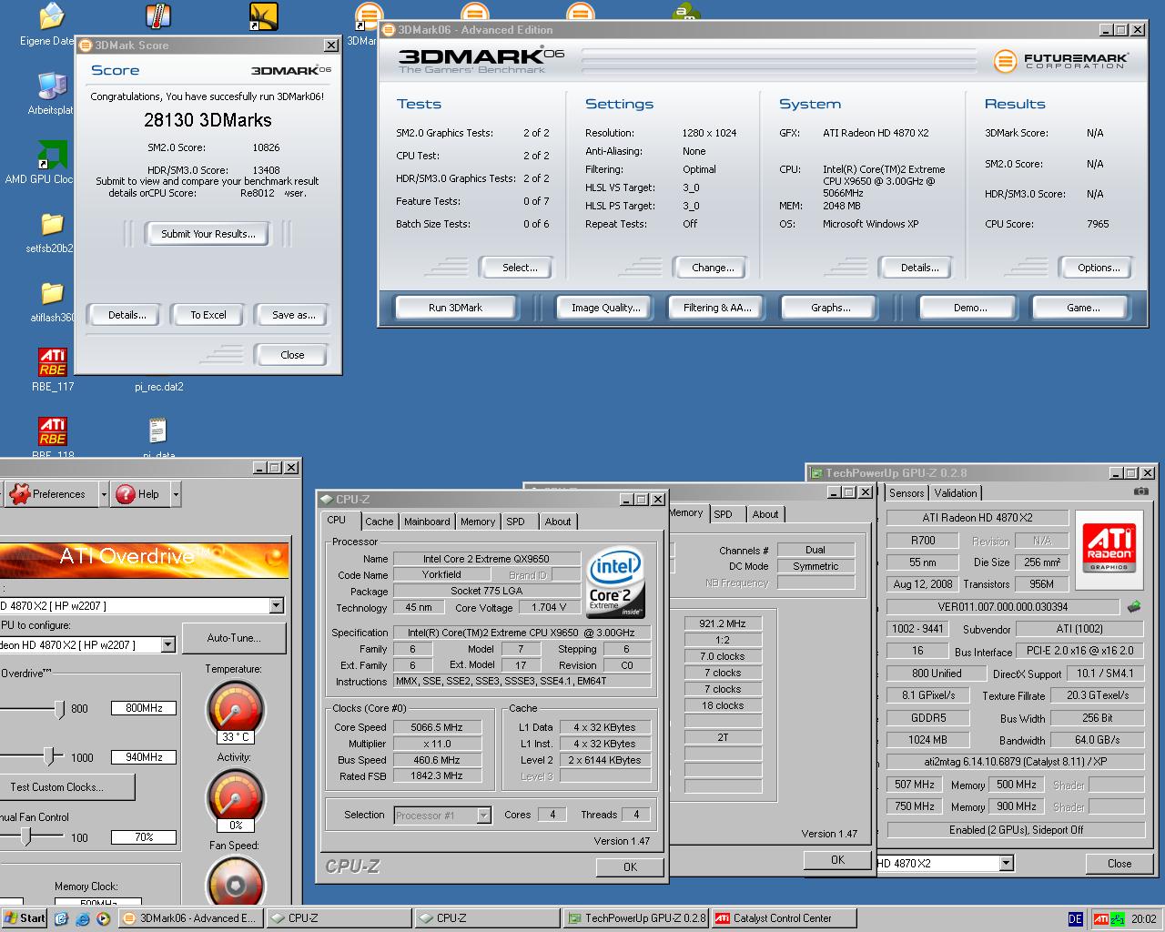The width and height of the screenshot is (1165, 932).
Task: Click the Futuremark Corporation logo
Action: (x=1059, y=61)
